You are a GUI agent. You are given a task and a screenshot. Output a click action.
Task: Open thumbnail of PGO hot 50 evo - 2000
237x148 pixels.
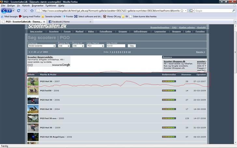pos(33,118)
